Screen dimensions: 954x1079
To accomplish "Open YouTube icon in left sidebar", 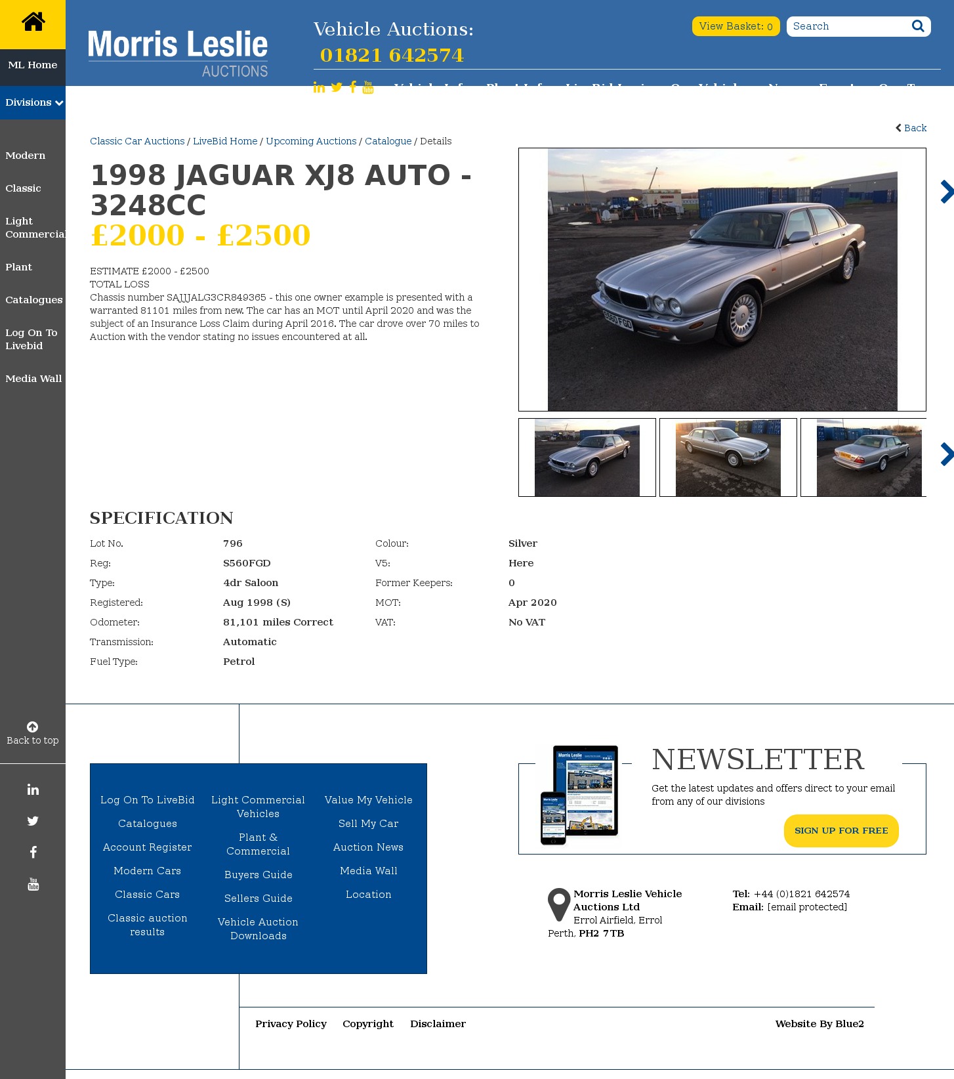I will (x=33, y=884).
